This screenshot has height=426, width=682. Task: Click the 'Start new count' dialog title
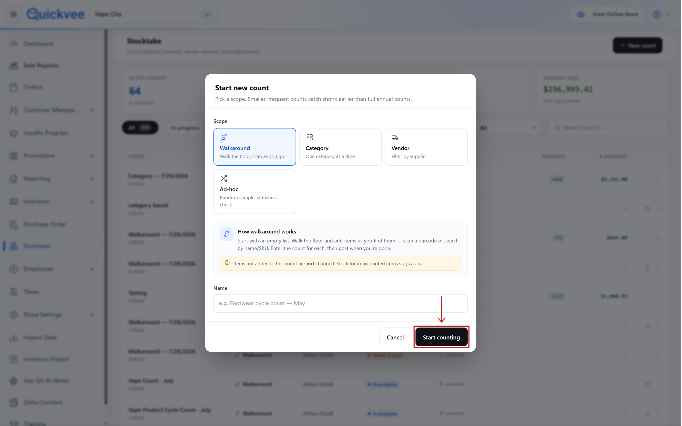click(242, 88)
